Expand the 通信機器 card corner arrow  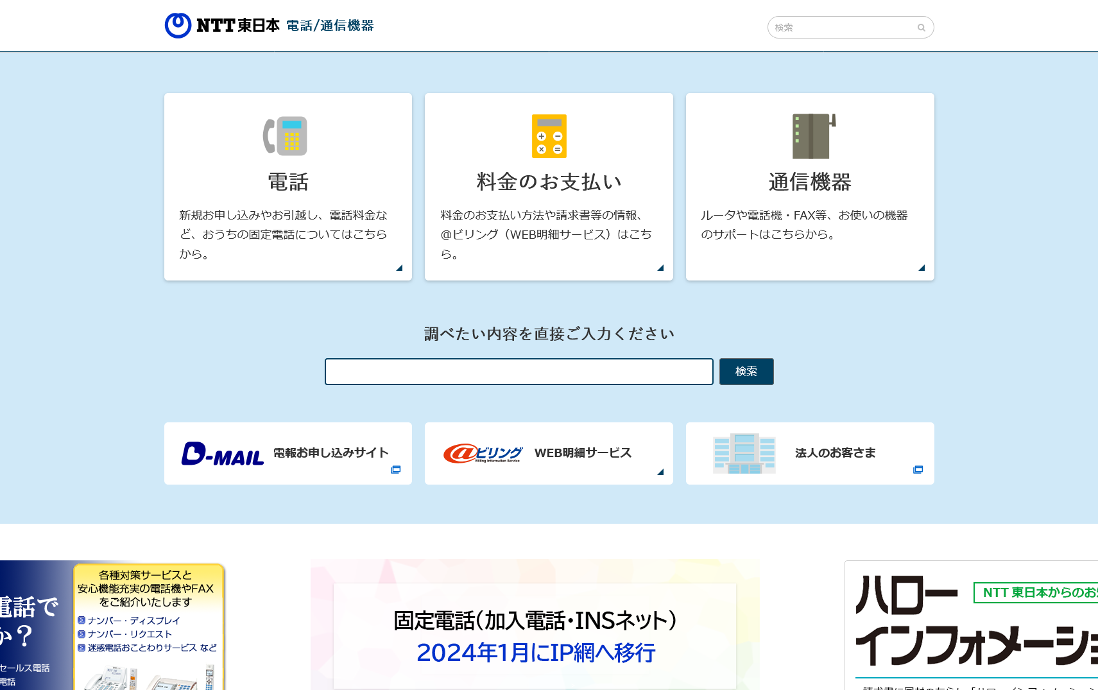coord(922,268)
